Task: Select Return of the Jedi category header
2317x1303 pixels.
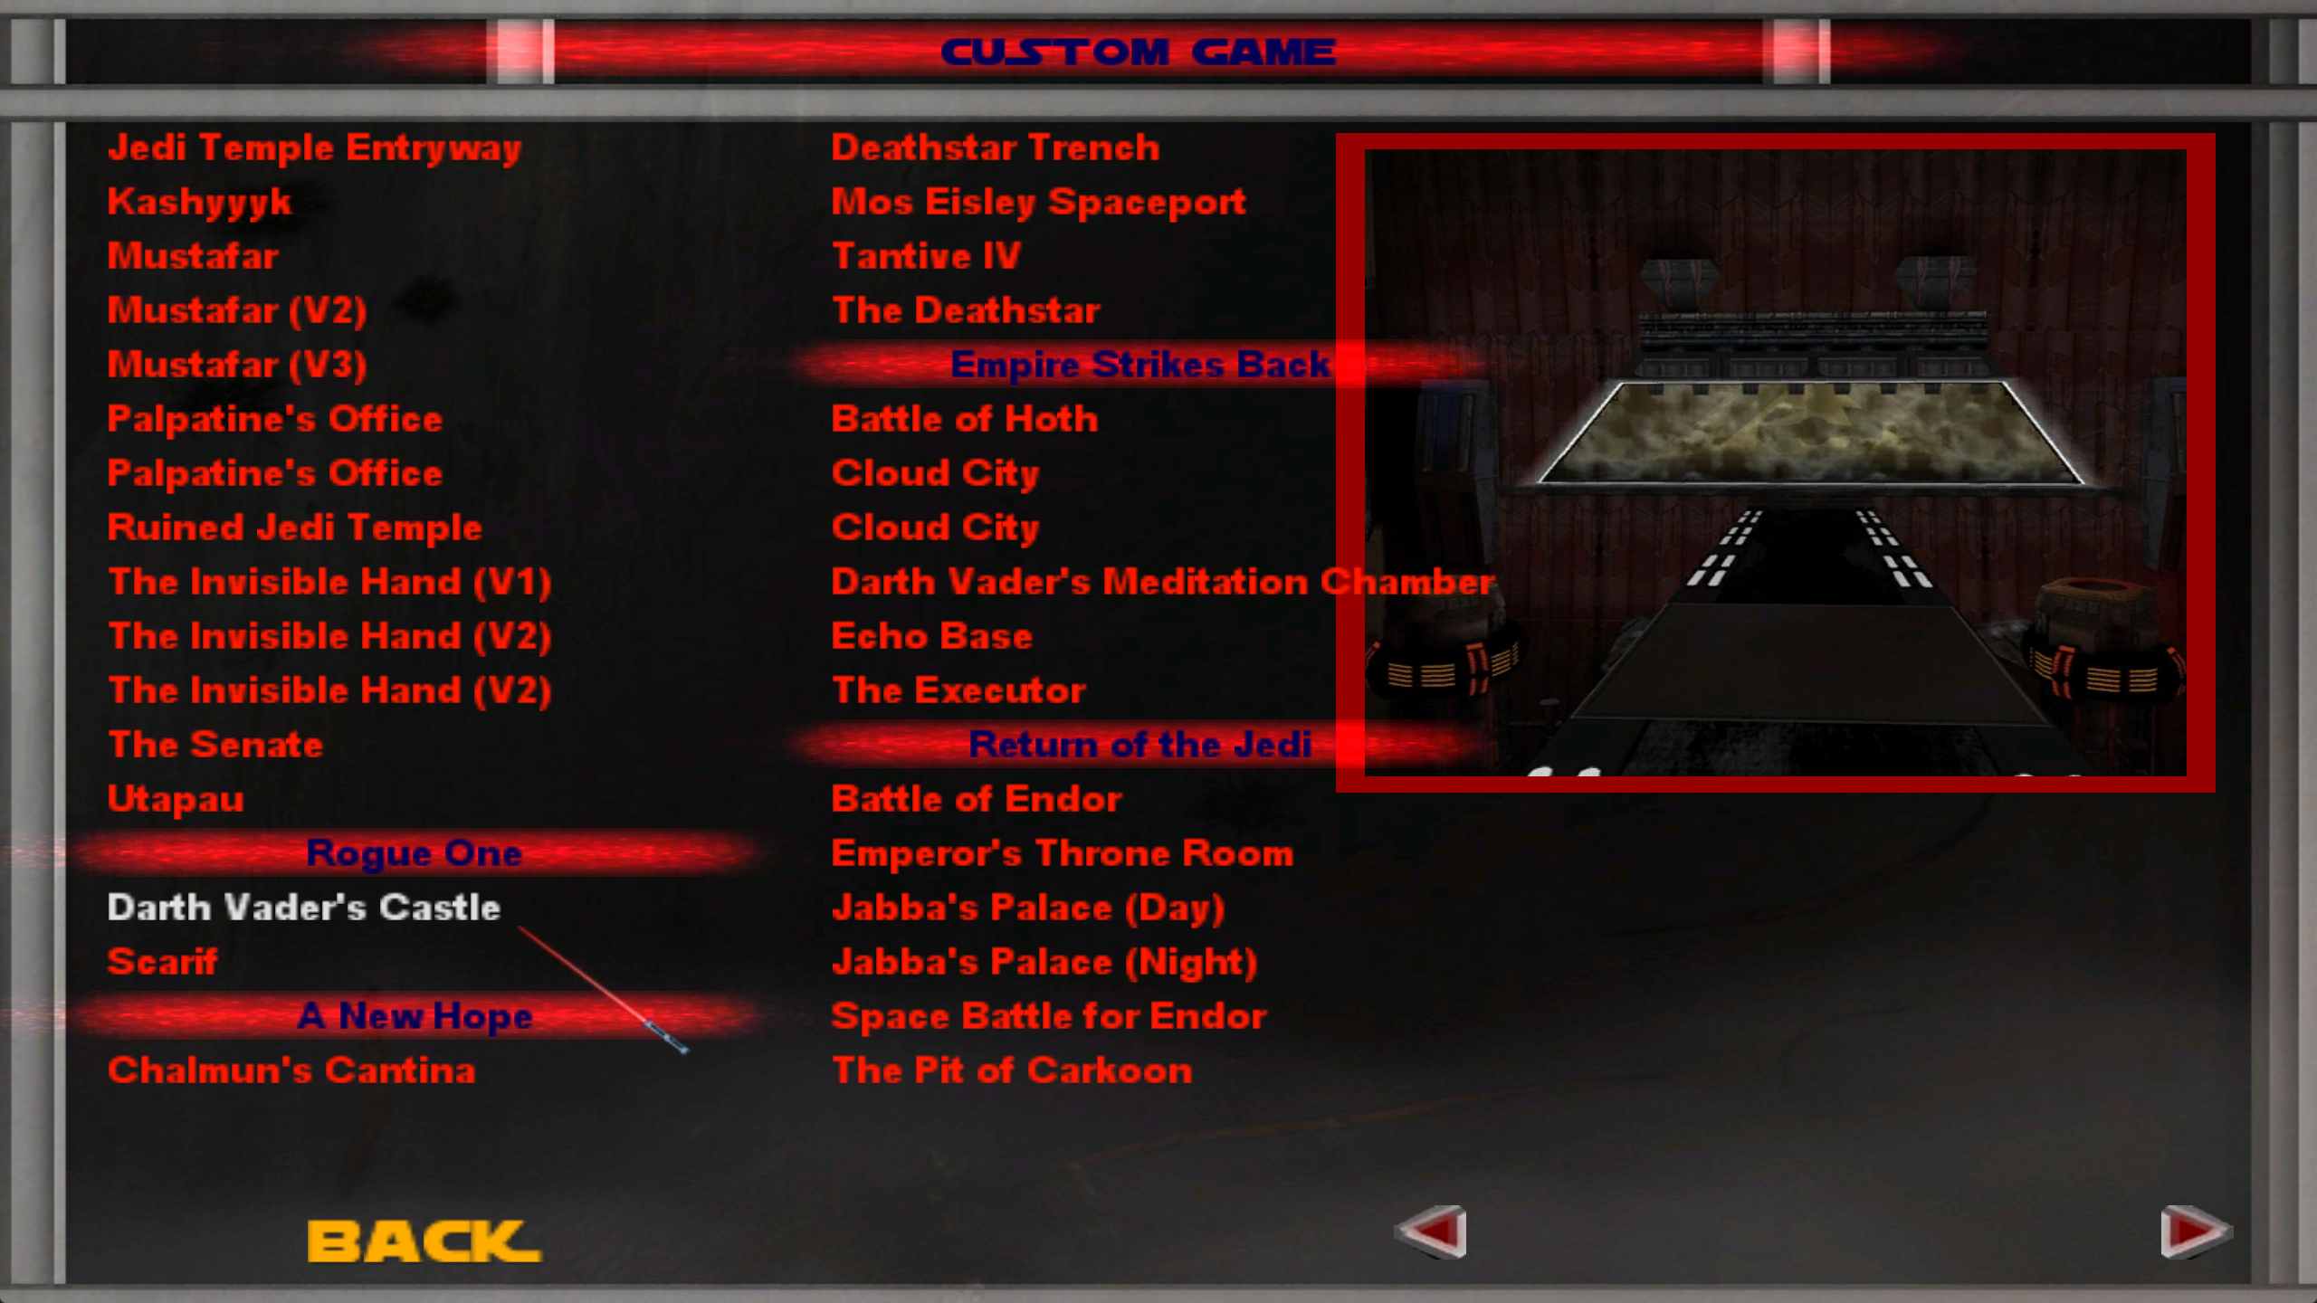Action: 1141,745
